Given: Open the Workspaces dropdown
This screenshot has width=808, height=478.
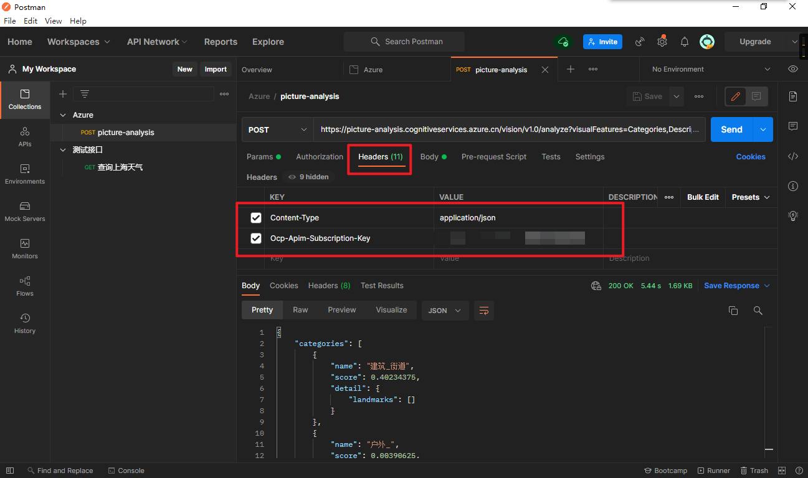Looking at the screenshot, I should pyautogui.click(x=78, y=42).
